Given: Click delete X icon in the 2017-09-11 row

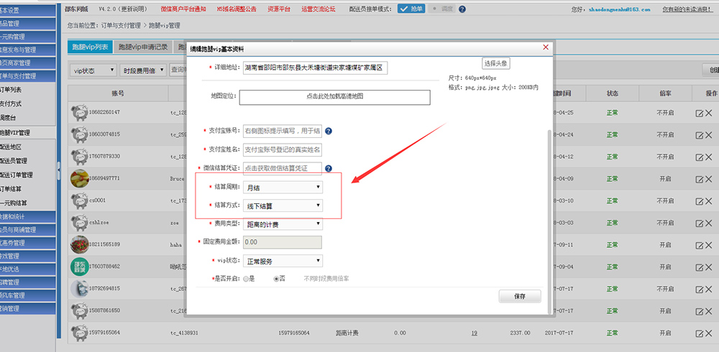Looking at the screenshot, I should pyautogui.click(x=709, y=245).
